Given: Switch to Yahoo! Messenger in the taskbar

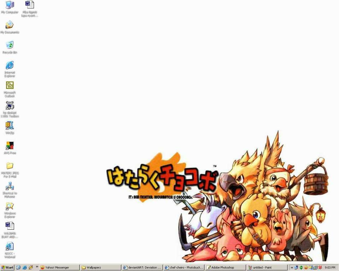Looking at the screenshot, I should click(59, 267).
